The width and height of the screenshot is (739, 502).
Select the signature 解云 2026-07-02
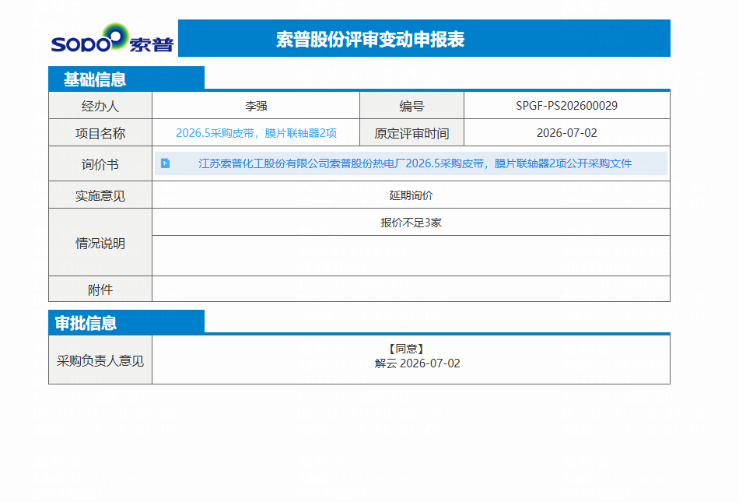click(417, 363)
